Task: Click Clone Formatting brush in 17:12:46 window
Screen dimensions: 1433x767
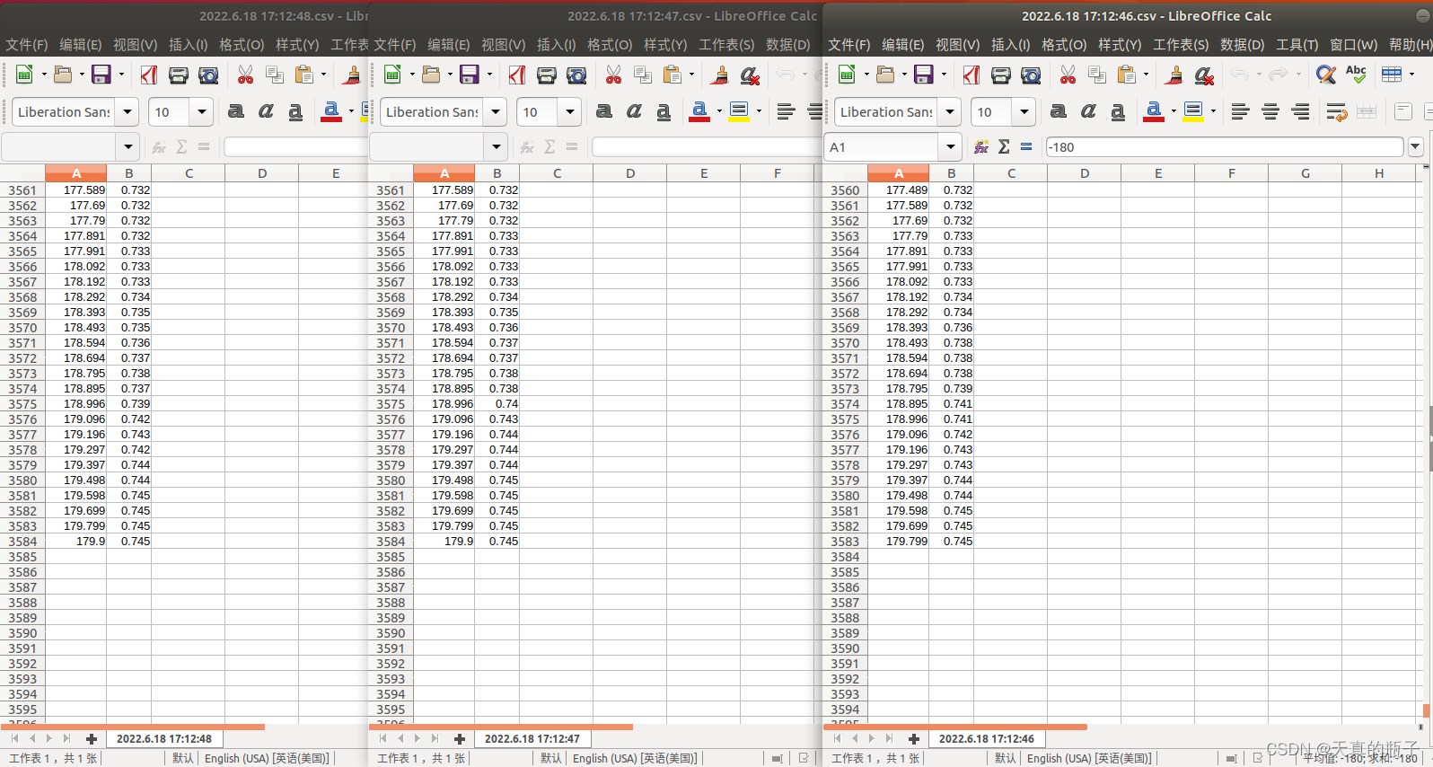Action: click(x=1174, y=75)
